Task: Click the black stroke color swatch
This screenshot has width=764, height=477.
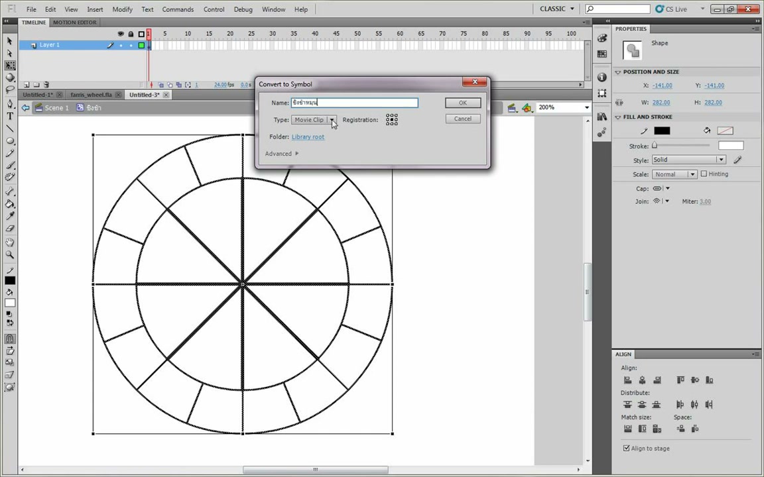Action: click(x=662, y=131)
